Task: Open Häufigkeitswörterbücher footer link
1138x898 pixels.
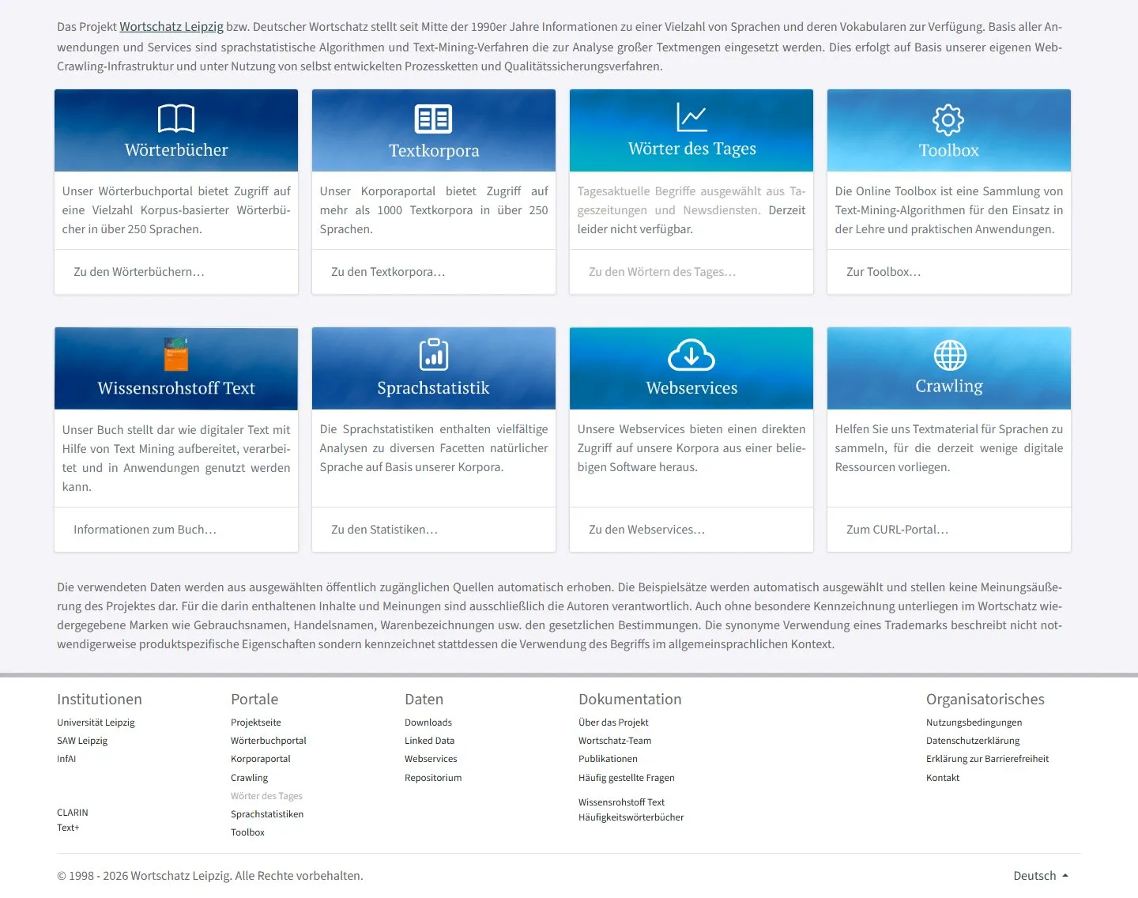Action: (631, 817)
